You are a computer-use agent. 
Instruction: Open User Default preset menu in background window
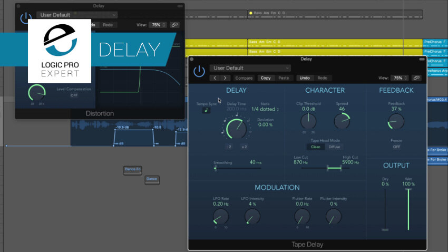point(77,15)
